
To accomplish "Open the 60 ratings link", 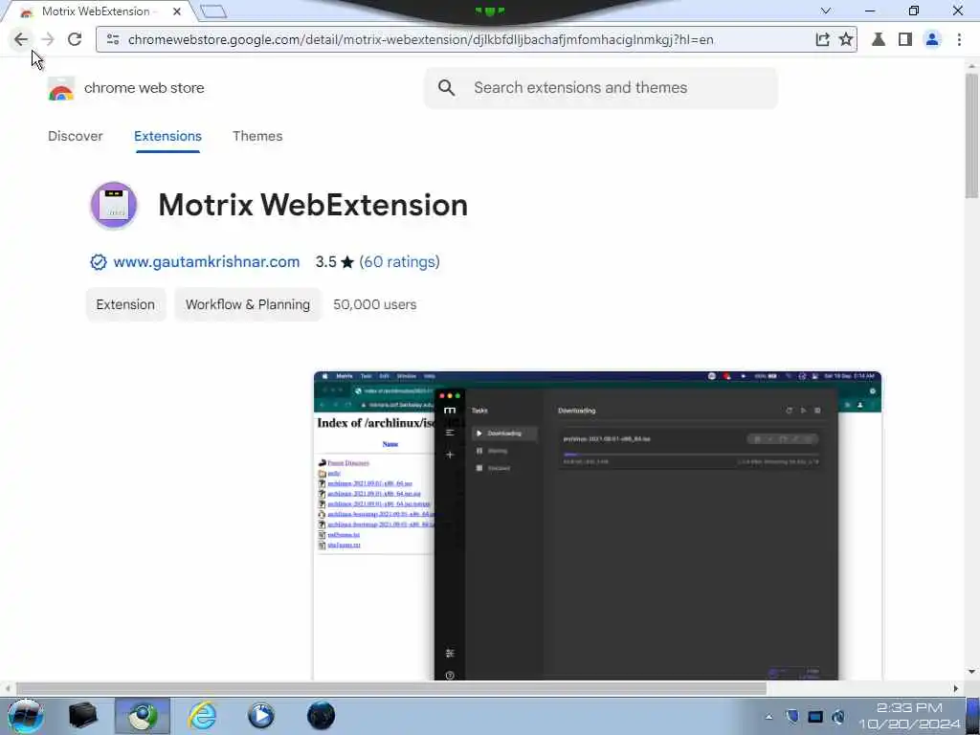I will [399, 262].
